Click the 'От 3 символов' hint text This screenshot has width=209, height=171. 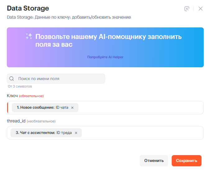(20, 86)
